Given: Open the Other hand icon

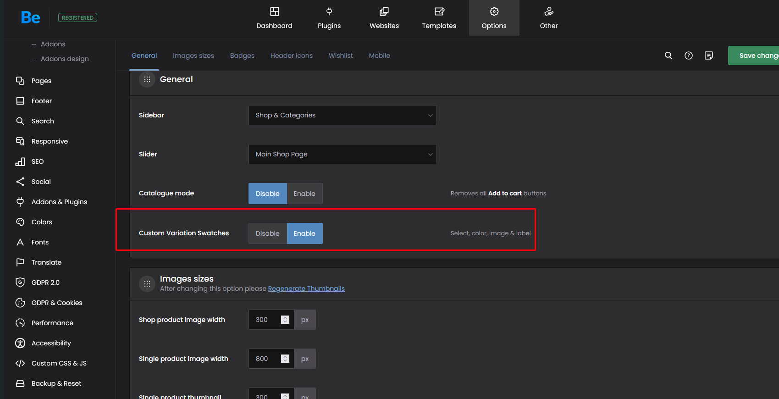Looking at the screenshot, I should (549, 11).
